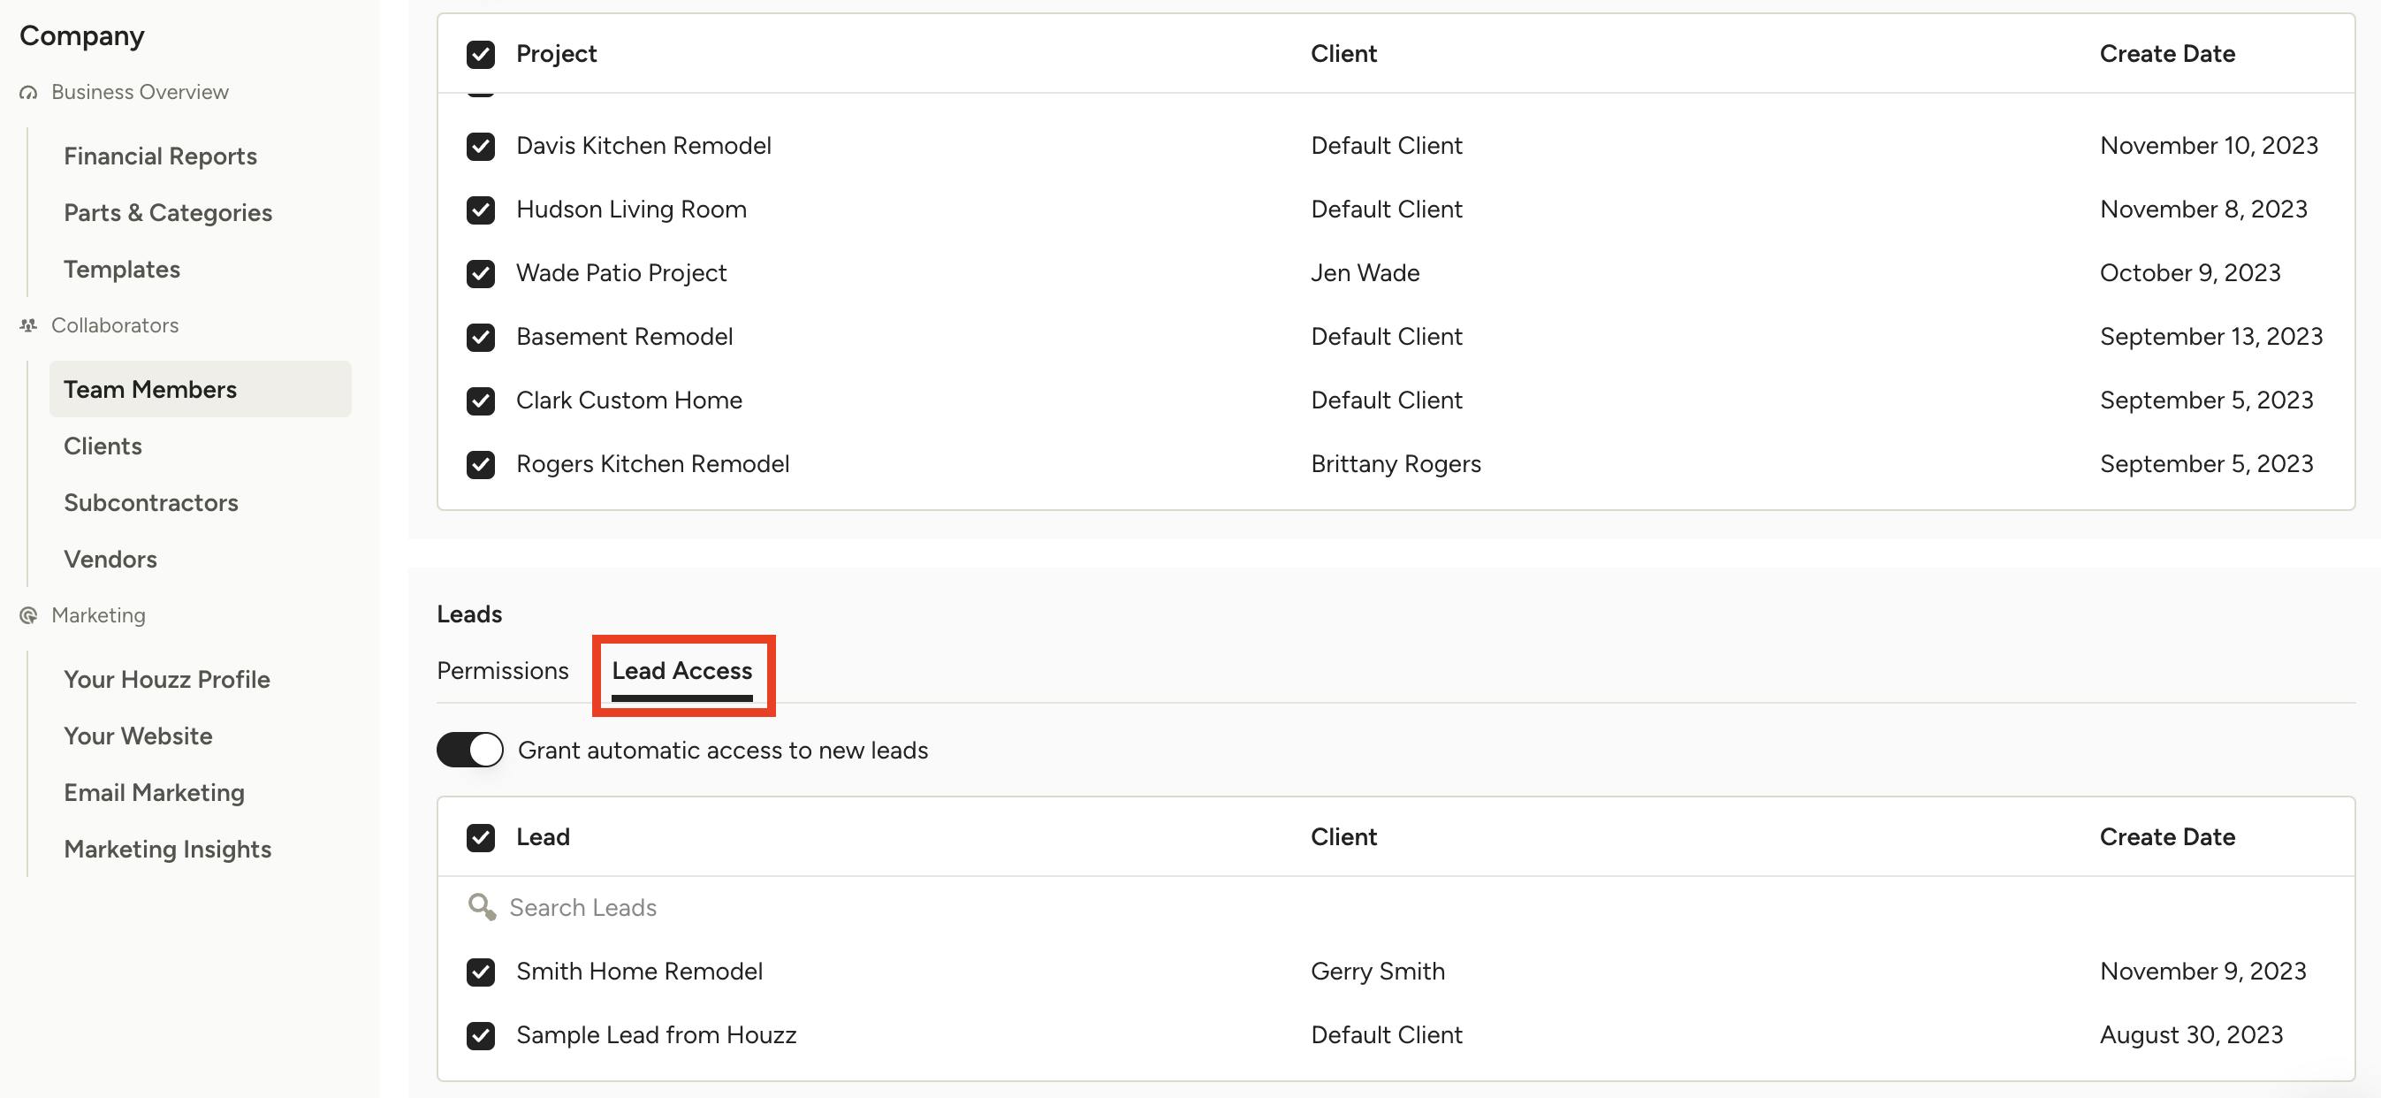Open the Clients page
Viewport: 2381px width, 1098px height.
click(103, 446)
